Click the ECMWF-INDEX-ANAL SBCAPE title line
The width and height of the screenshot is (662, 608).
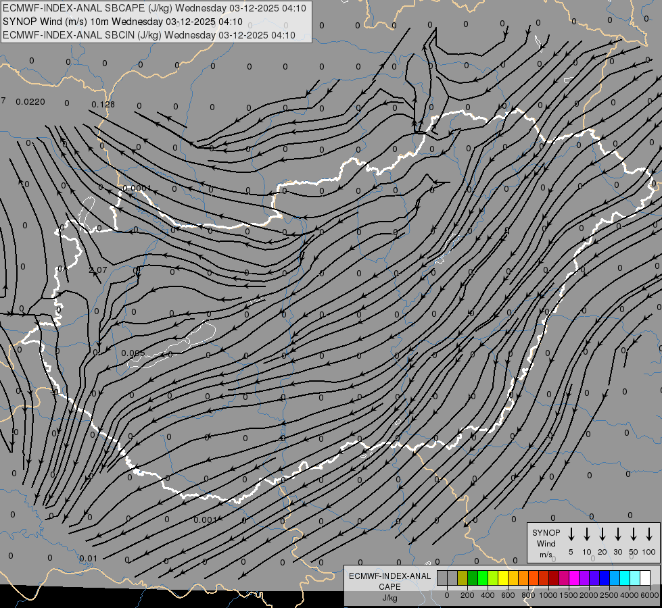154,8
